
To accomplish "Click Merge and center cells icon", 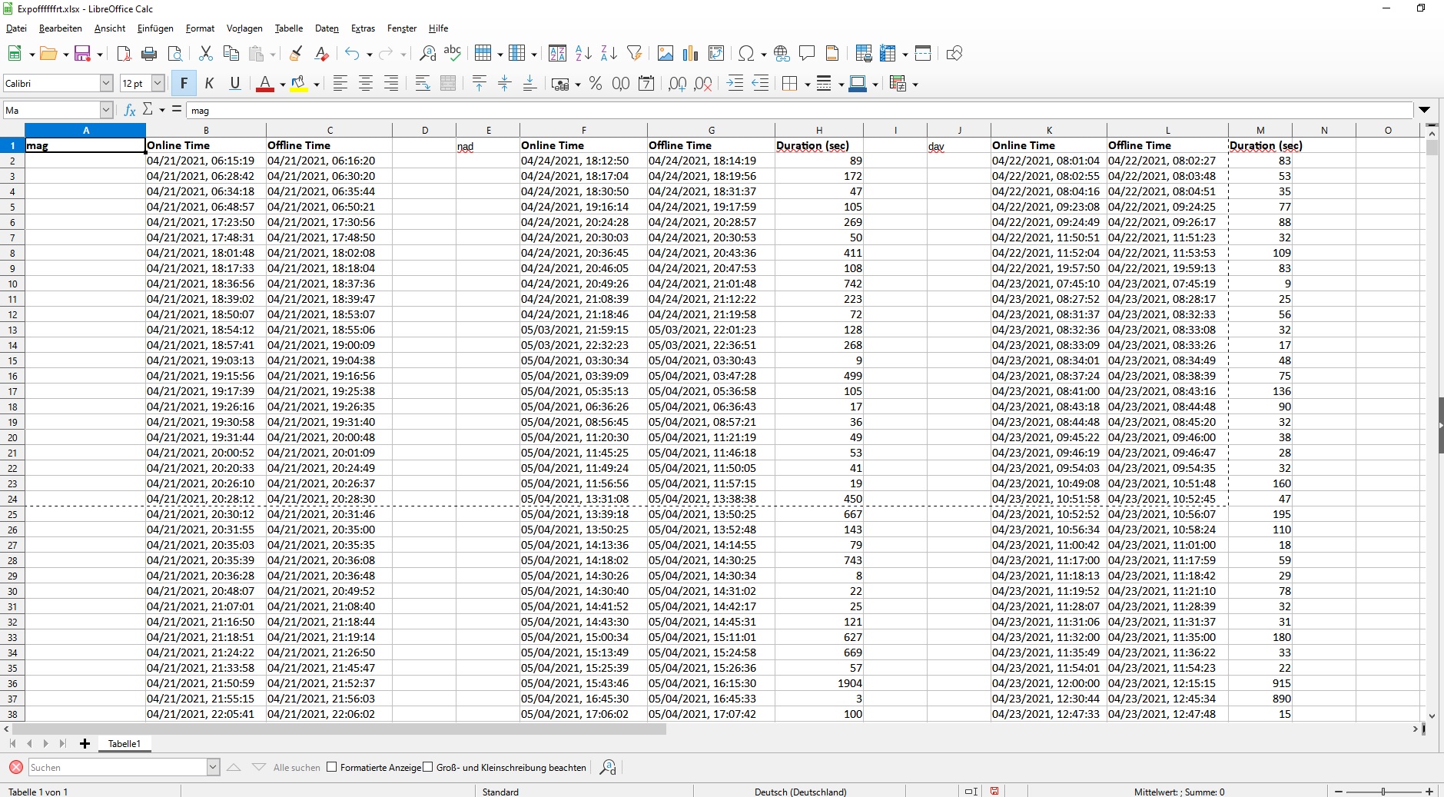I will pos(448,84).
